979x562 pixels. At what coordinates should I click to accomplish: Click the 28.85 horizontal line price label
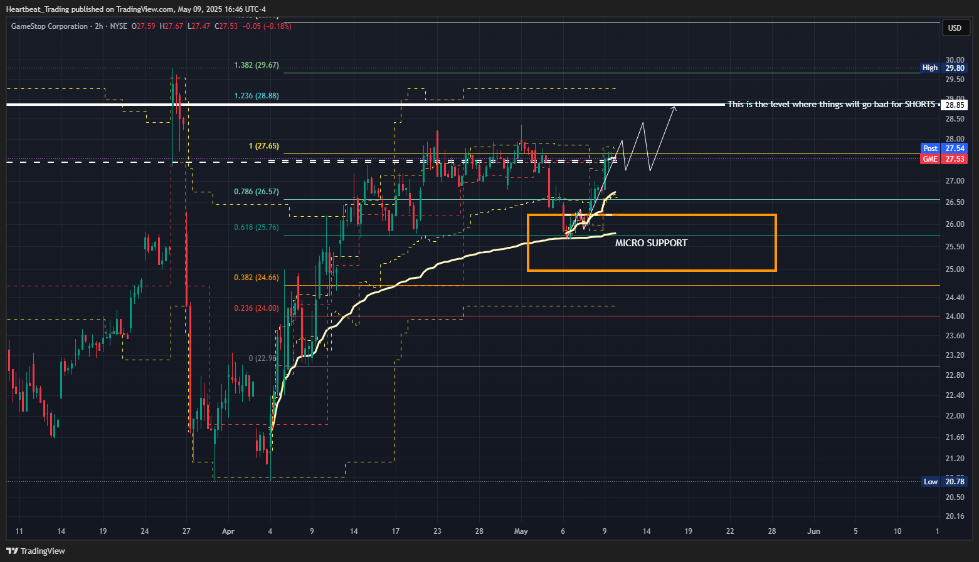955,105
